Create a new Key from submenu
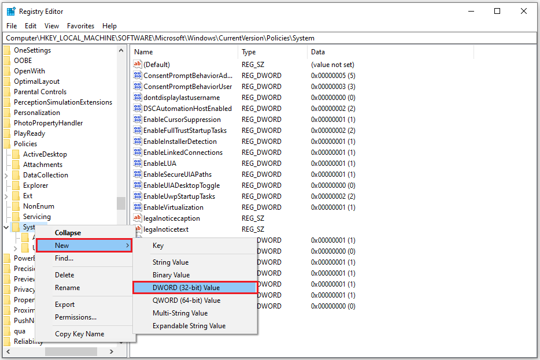The image size is (540, 360). (x=195, y=246)
